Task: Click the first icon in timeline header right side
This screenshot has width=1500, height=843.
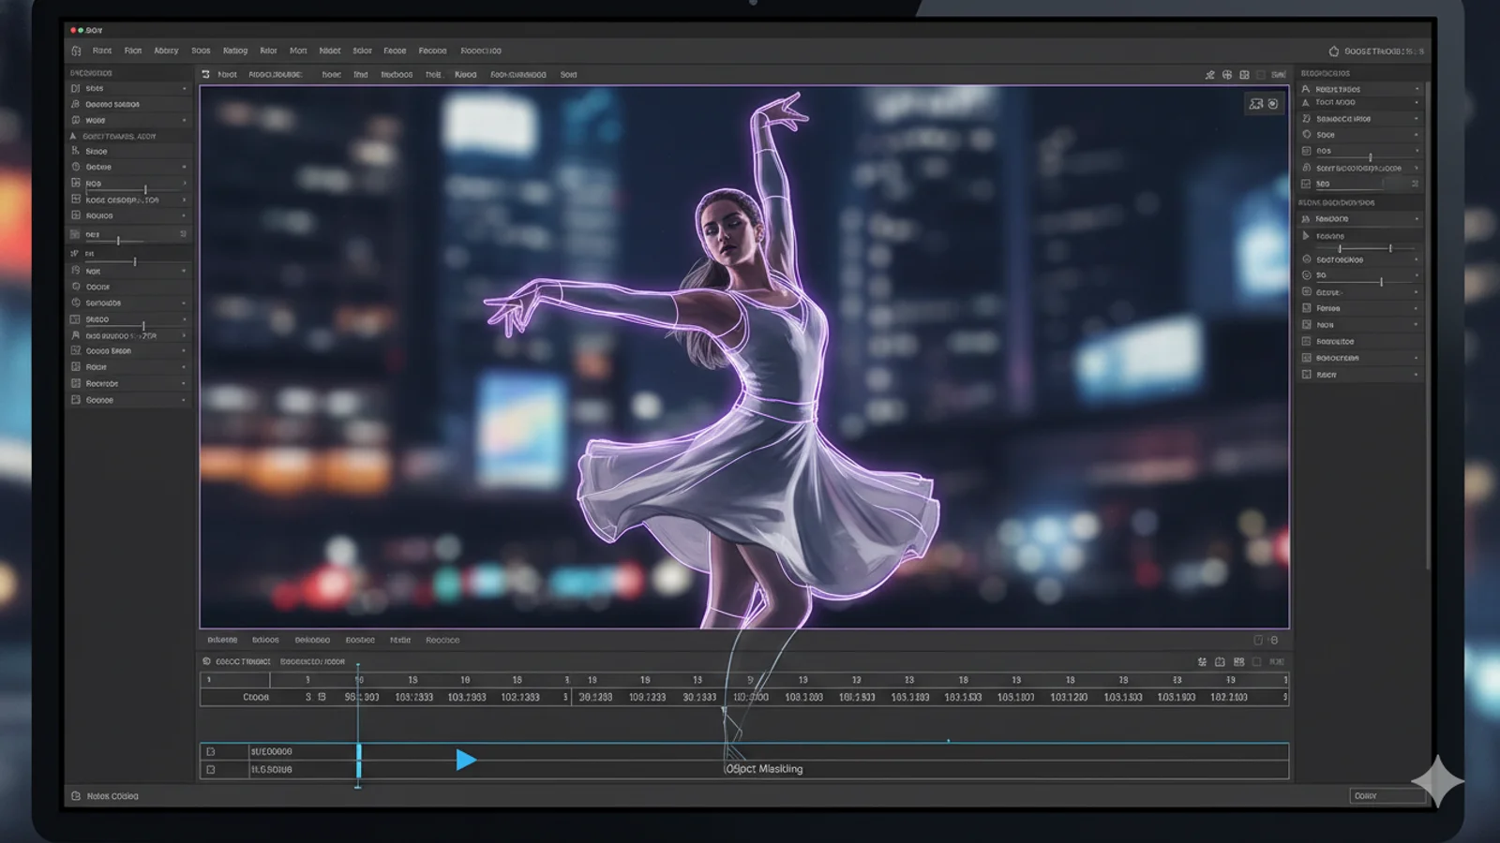Action: (1202, 662)
